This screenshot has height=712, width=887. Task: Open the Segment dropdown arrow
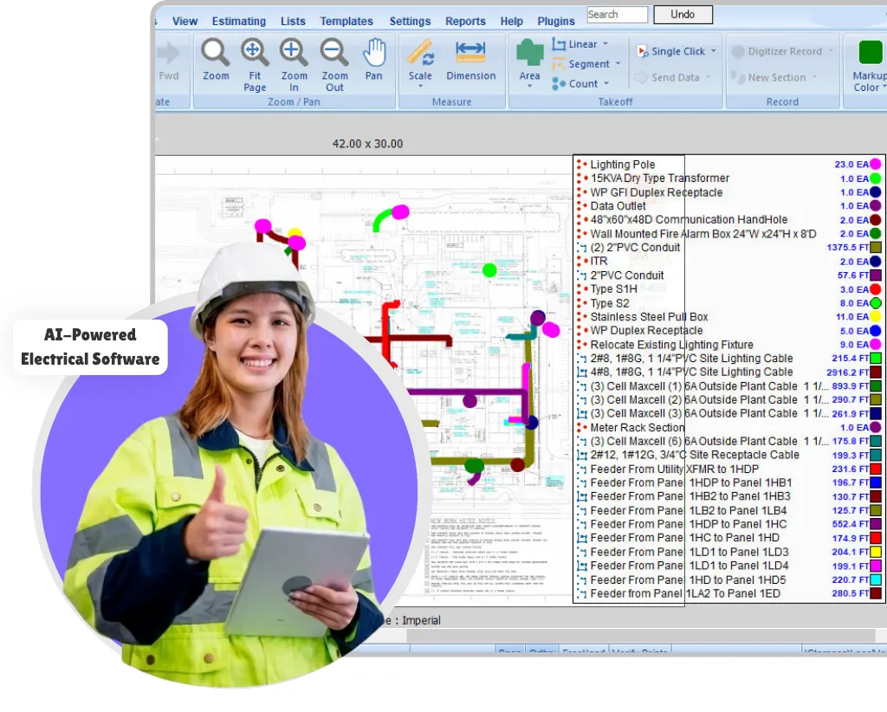[x=618, y=64]
